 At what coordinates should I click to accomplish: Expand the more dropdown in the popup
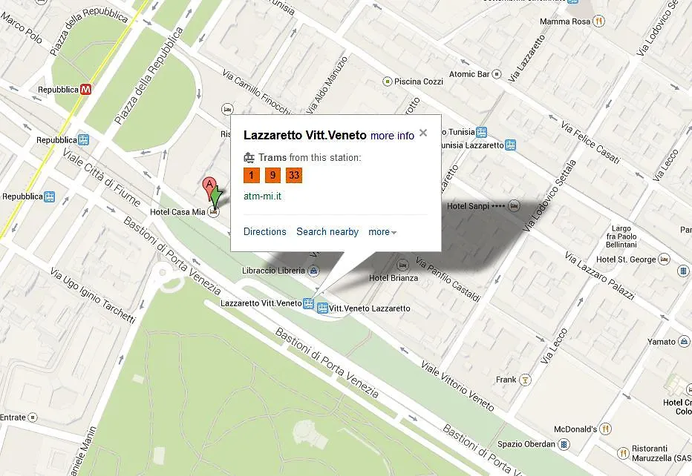382,232
